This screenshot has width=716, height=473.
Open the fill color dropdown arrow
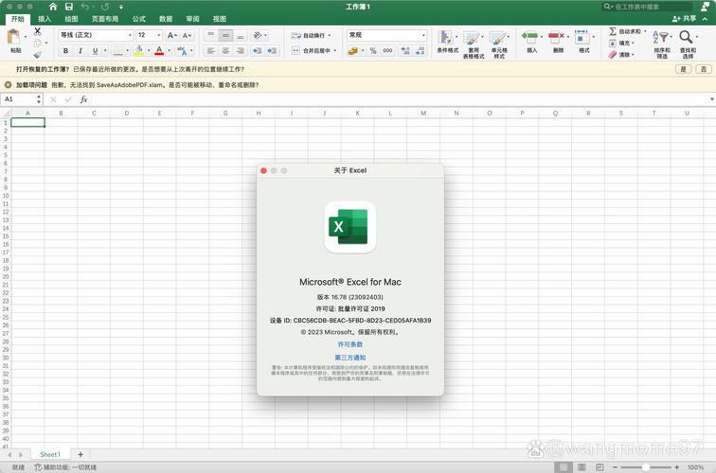(149, 51)
